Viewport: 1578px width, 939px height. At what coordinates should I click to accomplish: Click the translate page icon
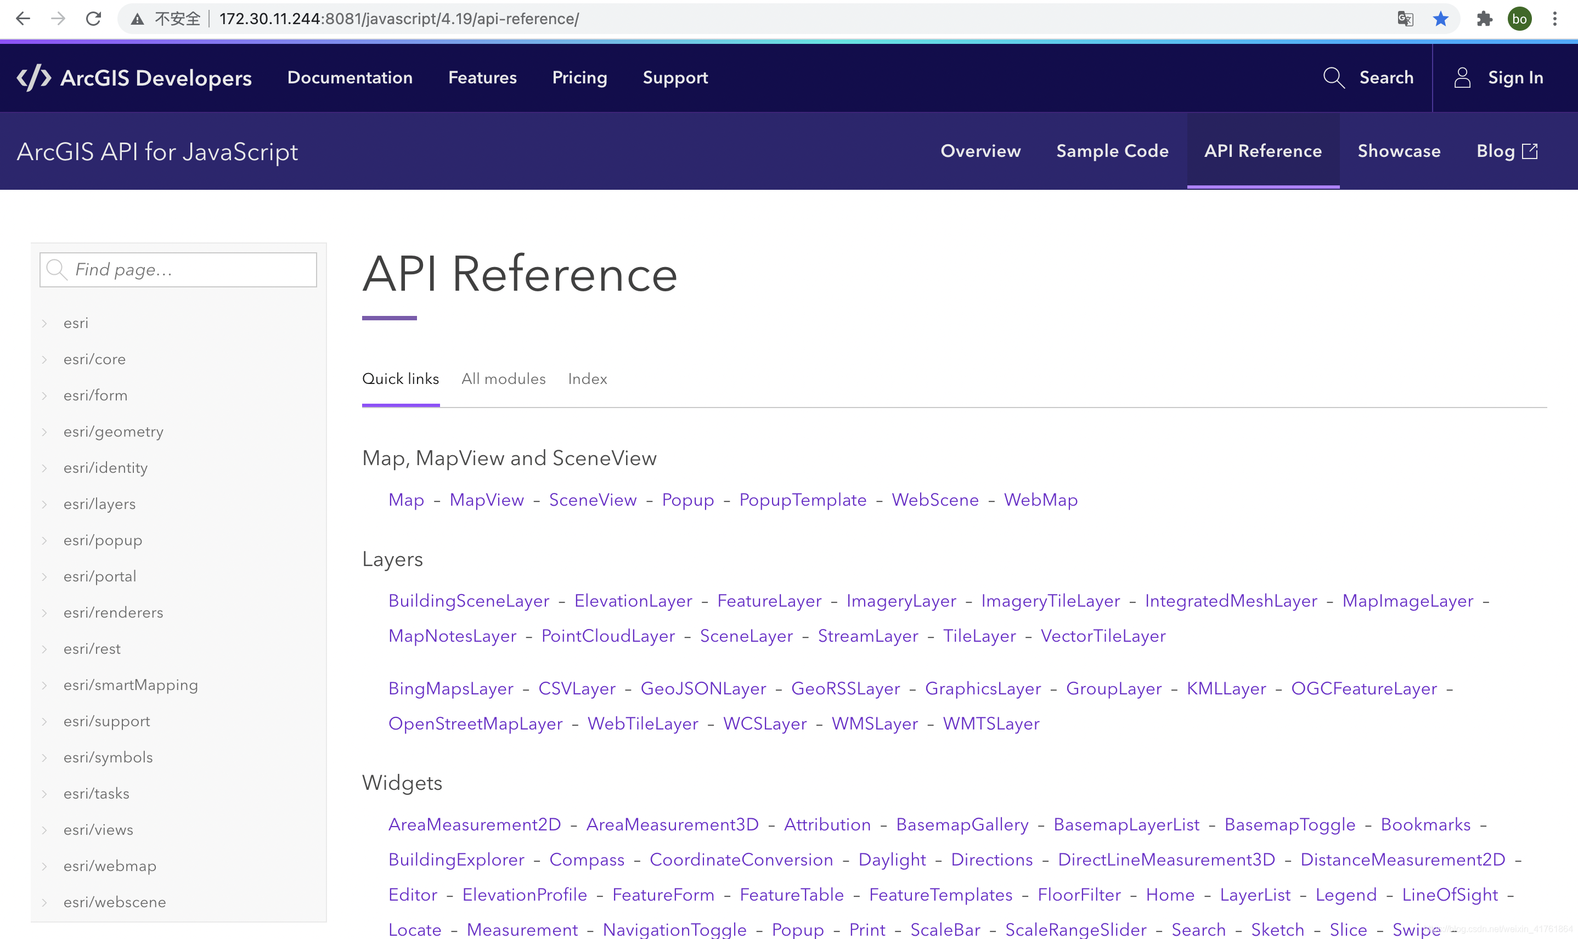[x=1405, y=18]
